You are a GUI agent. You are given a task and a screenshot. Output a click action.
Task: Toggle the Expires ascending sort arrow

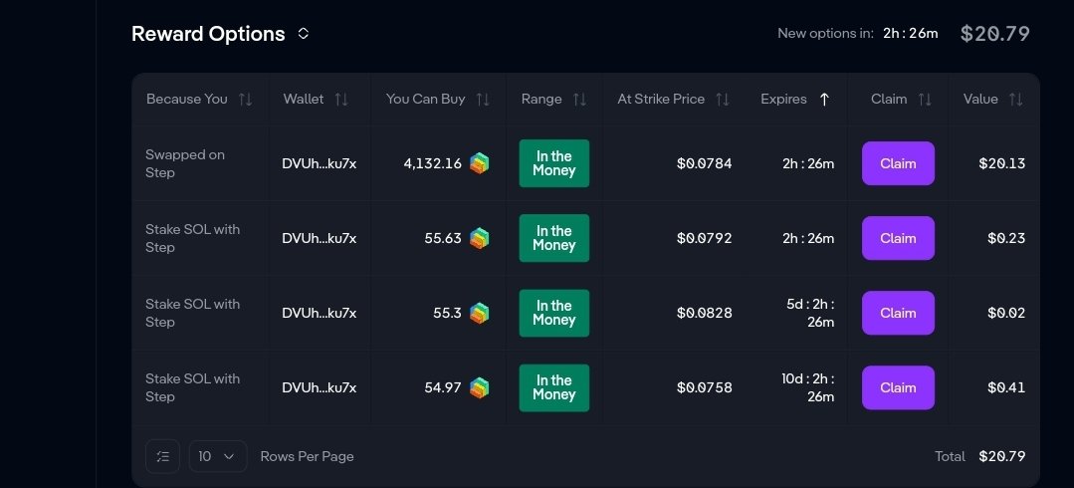(x=825, y=100)
